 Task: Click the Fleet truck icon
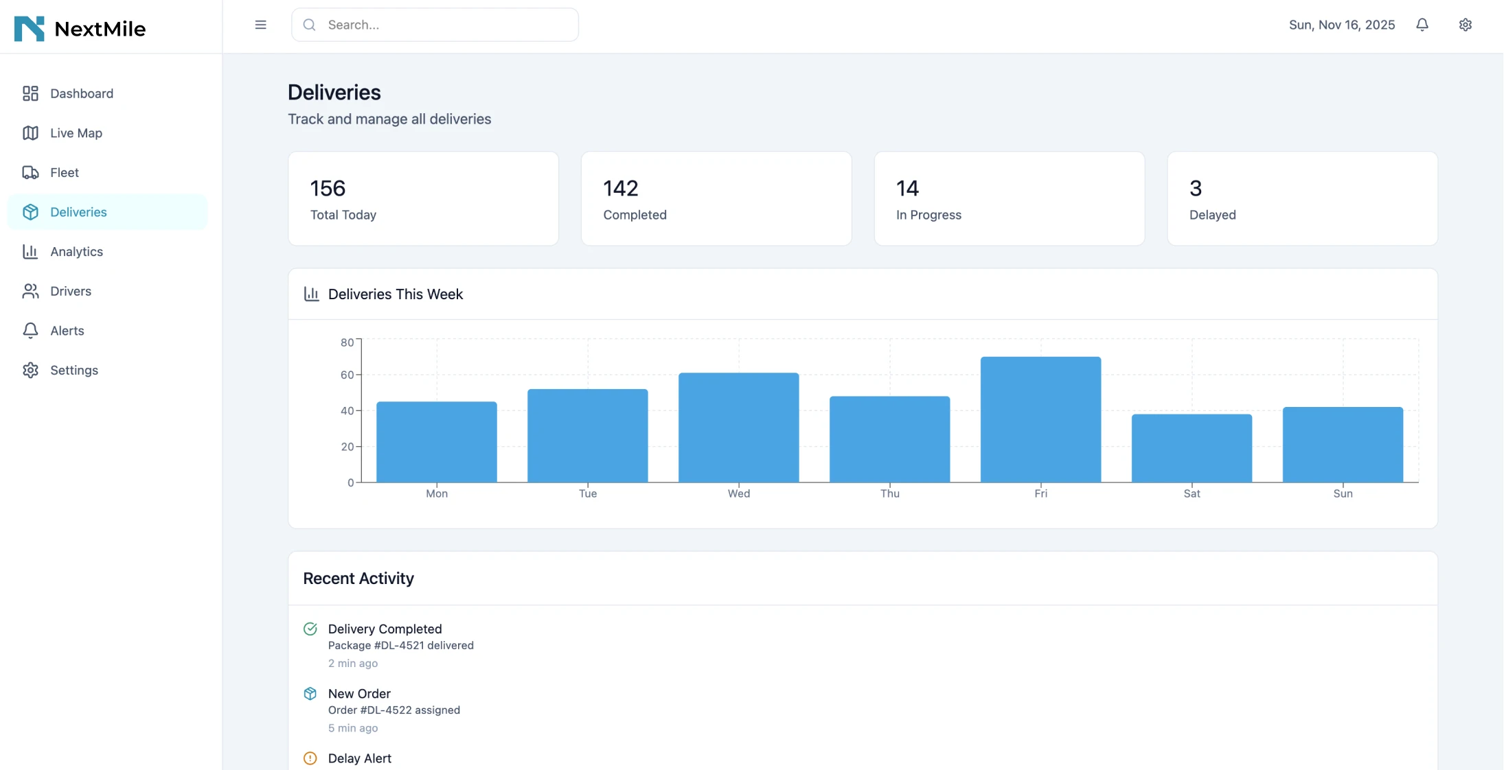[30, 172]
